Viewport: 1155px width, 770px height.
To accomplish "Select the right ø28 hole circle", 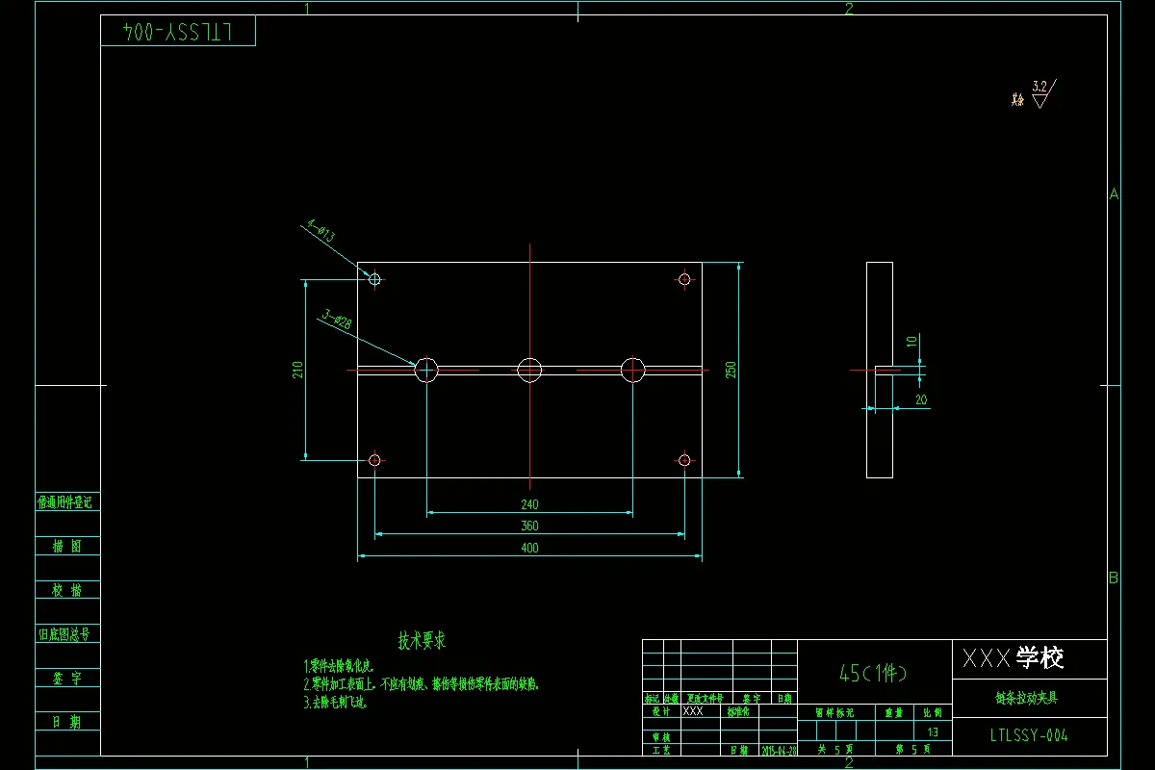I will pyautogui.click(x=632, y=370).
